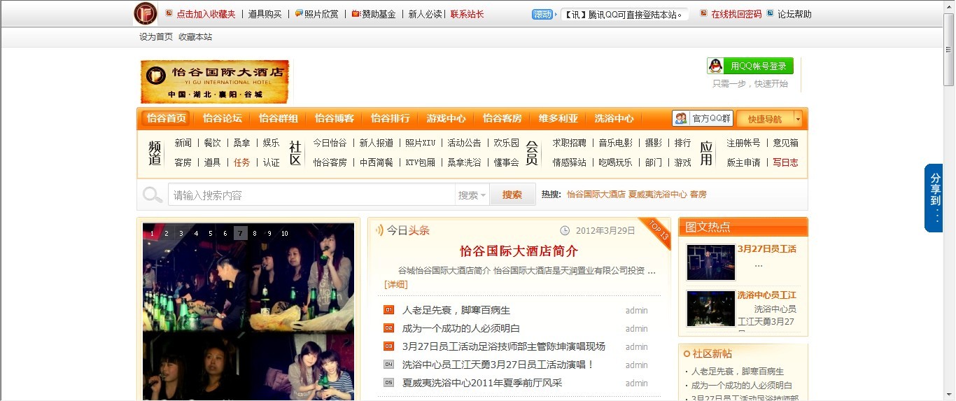Click the round site logo in top bar
The image size is (956, 401).
pyautogui.click(x=146, y=13)
